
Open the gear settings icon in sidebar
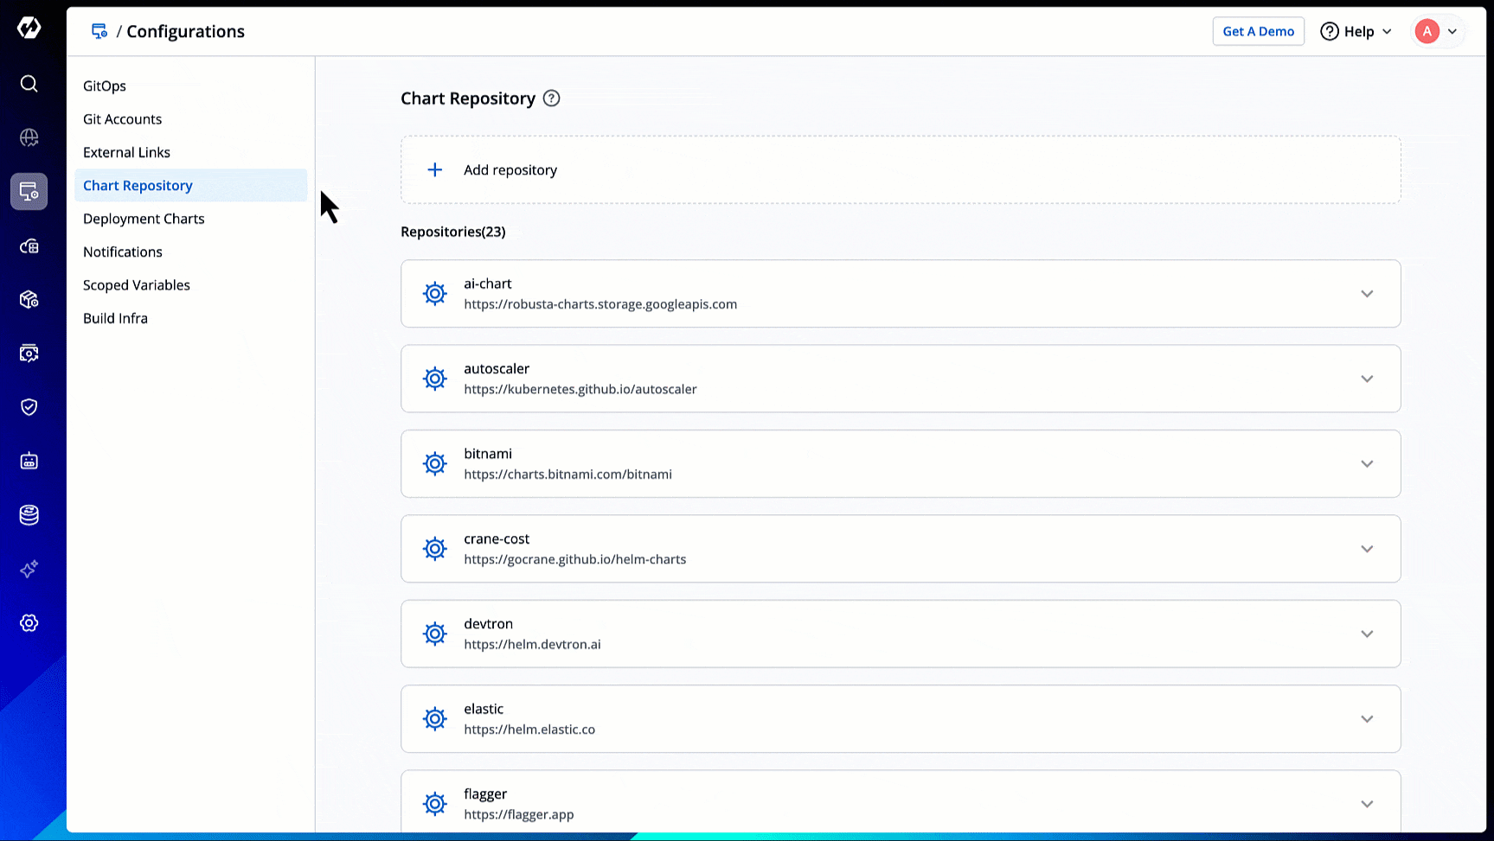pos(29,623)
